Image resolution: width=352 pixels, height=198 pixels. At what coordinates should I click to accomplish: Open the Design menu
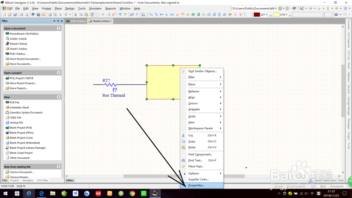coord(70,8)
